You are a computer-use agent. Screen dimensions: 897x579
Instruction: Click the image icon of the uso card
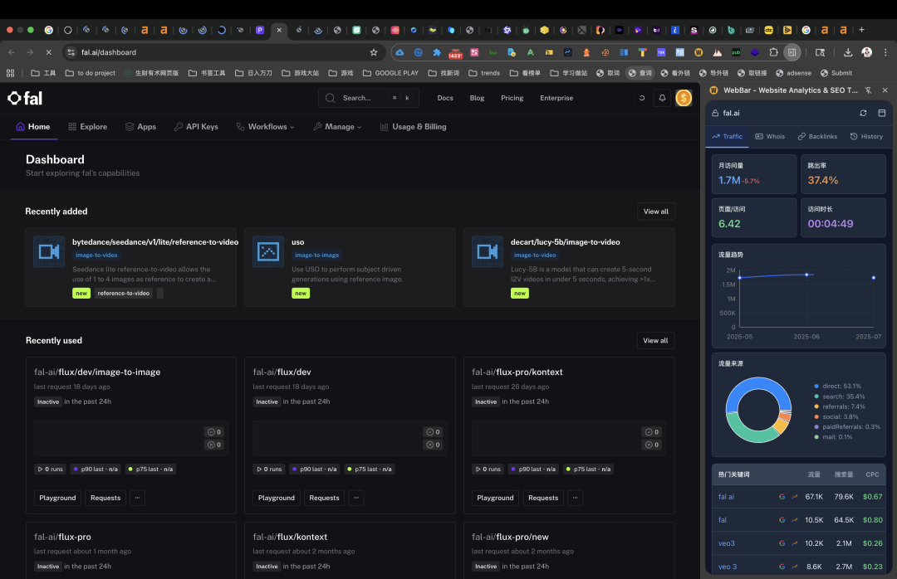268,251
